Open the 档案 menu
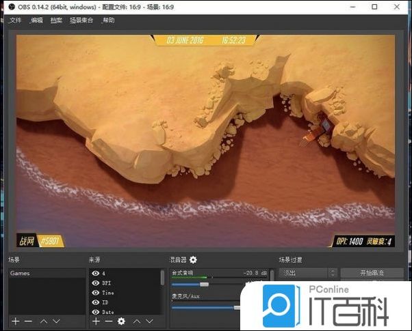This screenshot has width=412, height=331. (x=56, y=20)
